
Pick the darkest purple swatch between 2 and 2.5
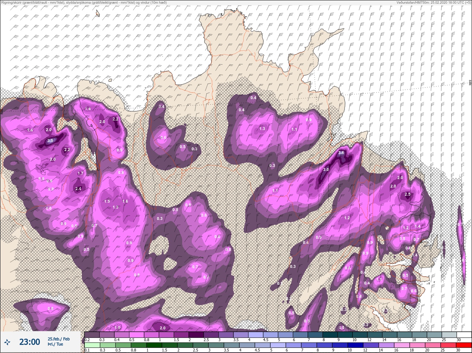pyautogui.click(x=196, y=335)
